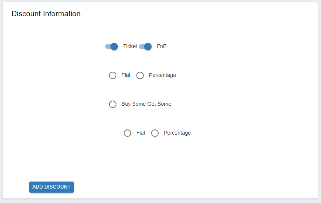
Task: Pick the Percentage radio under Buy Some Get Some
Action: tap(155, 133)
